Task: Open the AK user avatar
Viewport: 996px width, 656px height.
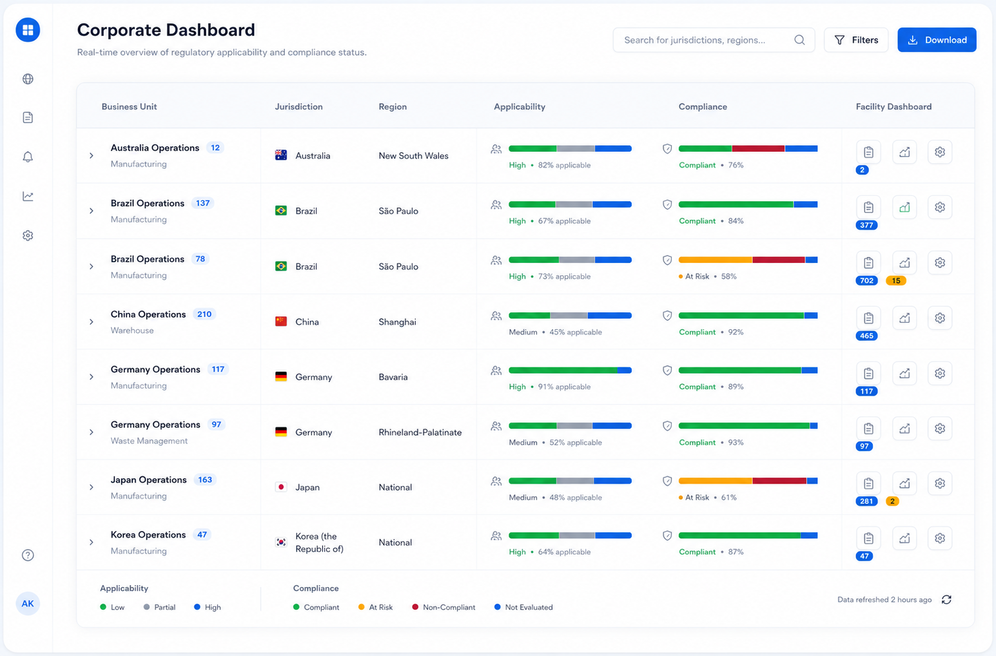Action: (28, 604)
